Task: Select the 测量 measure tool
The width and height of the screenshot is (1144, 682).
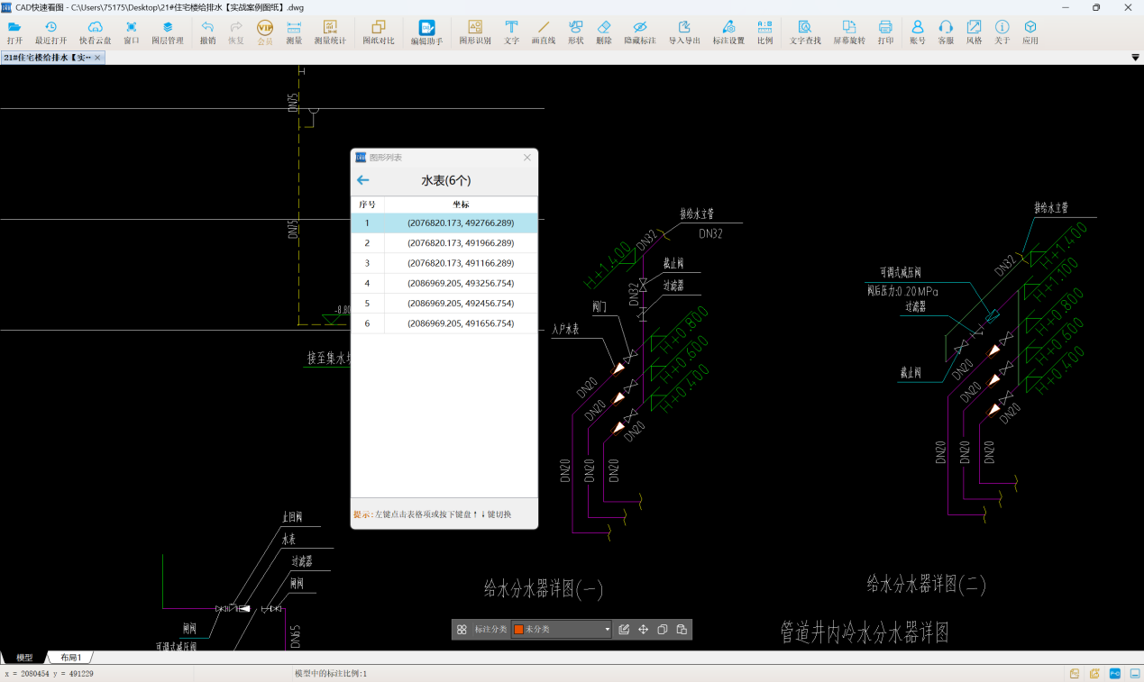Action: tap(294, 32)
